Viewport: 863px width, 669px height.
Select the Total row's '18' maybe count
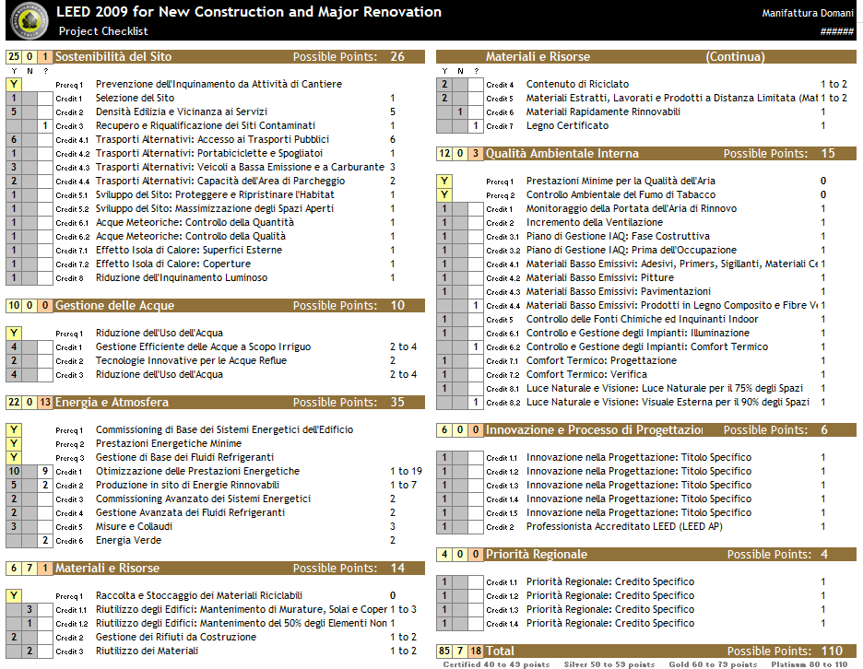coord(476,651)
